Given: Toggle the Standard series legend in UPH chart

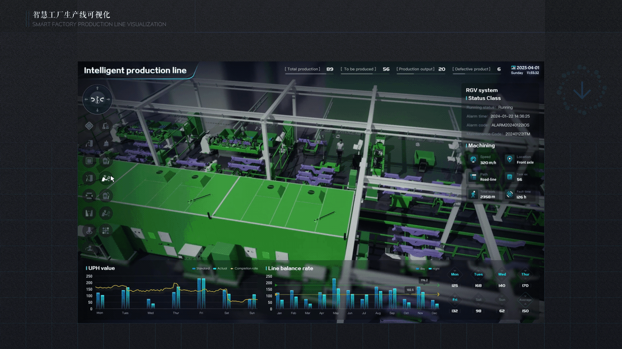Looking at the screenshot, I should click(201, 268).
